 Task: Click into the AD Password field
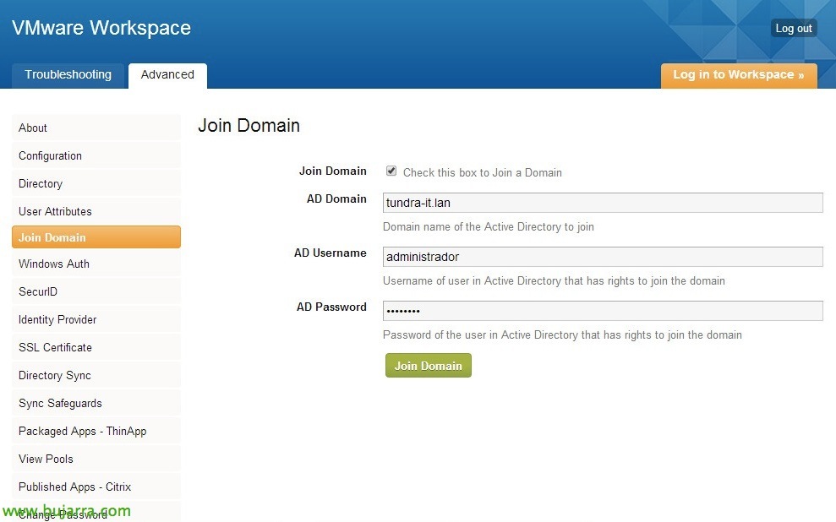pos(603,311)
